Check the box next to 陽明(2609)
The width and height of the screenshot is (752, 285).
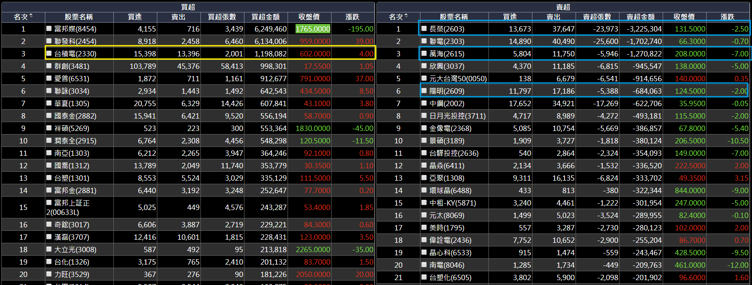point(424,91)
